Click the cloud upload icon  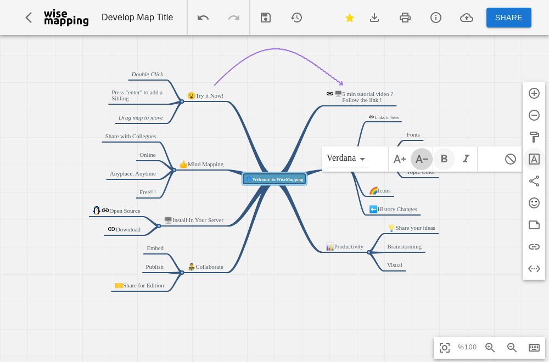(466, 18)
